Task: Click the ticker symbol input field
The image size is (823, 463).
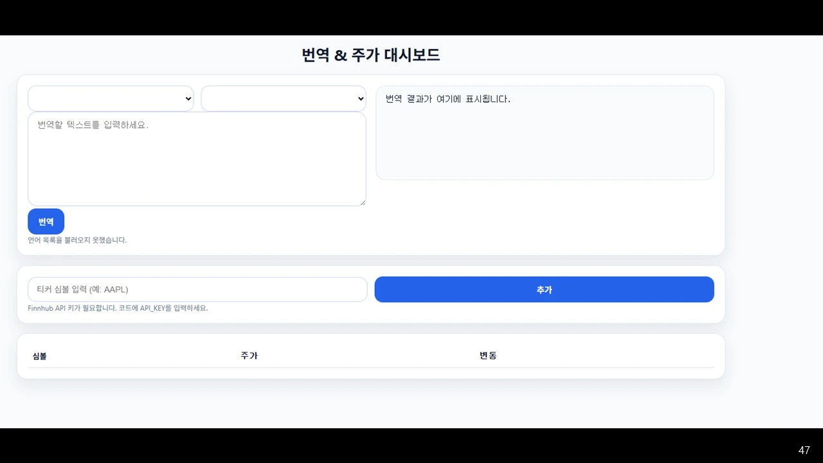Action: pyautogui.click(x=197, y=289)
